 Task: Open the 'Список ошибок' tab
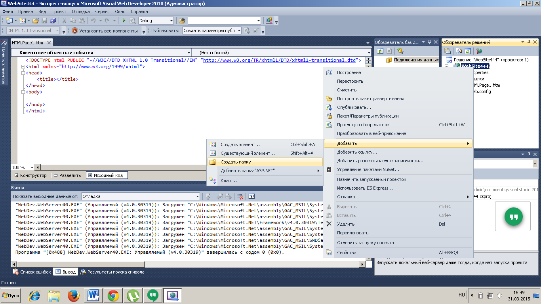coord(32,272)
